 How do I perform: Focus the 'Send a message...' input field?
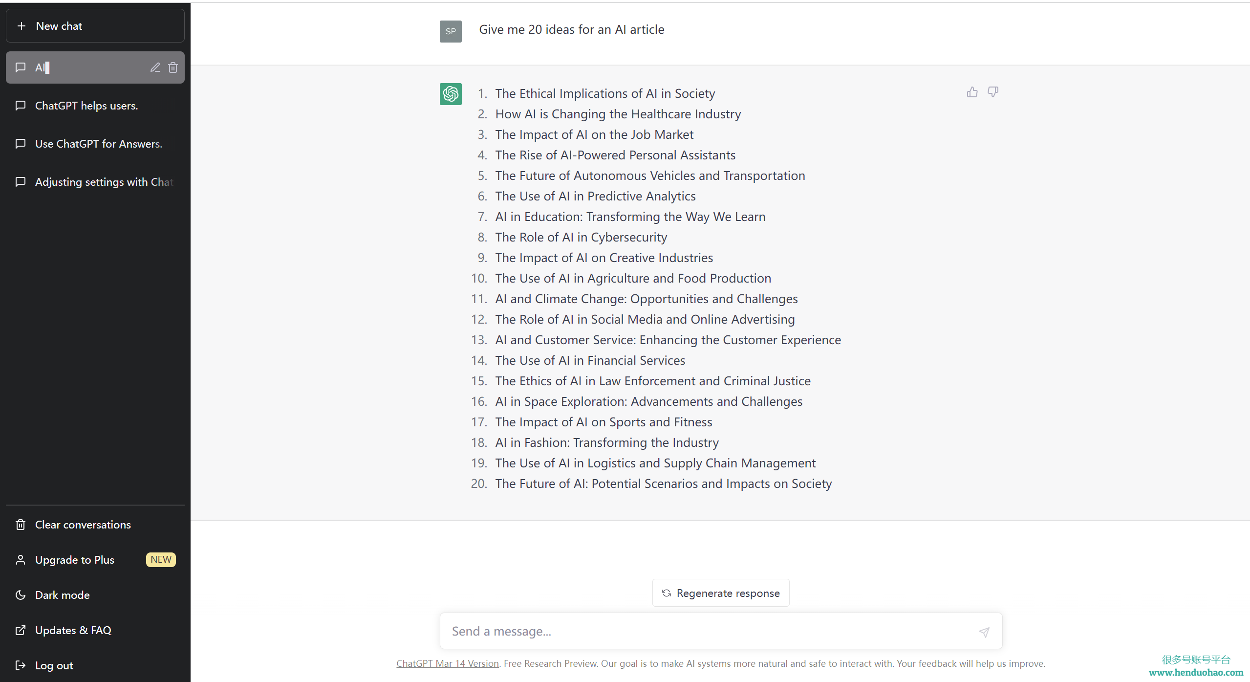click(x=721, y=632)
